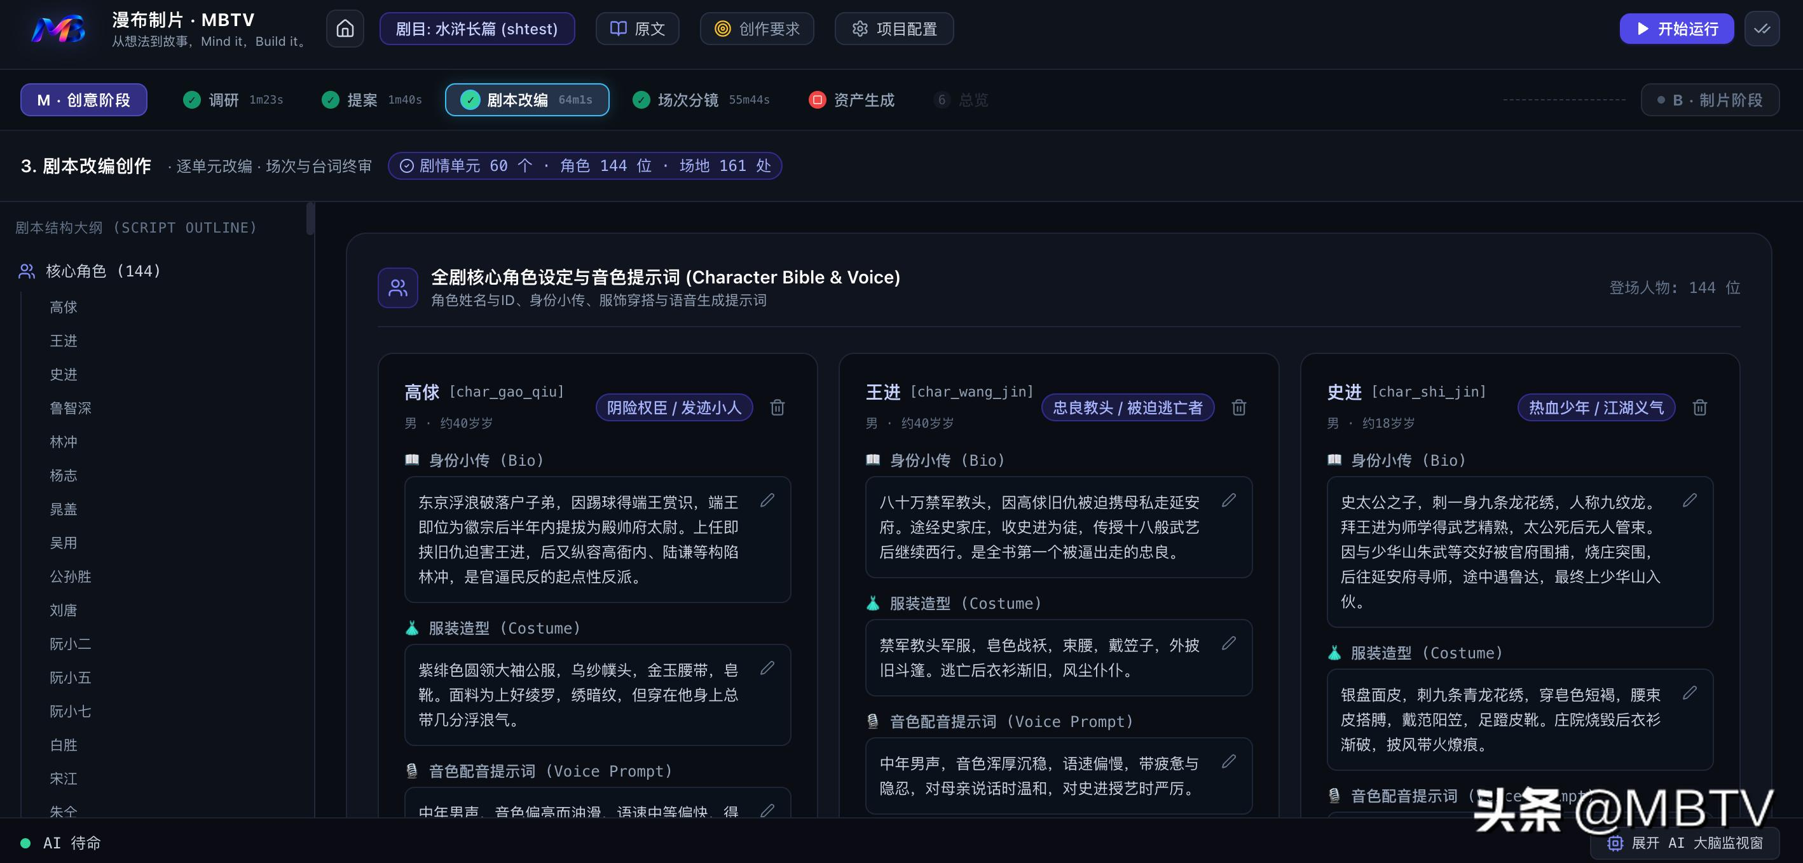Open the 原文 source text button
The width and height of the screenshot is (1803, 863).
click(637, 29)
